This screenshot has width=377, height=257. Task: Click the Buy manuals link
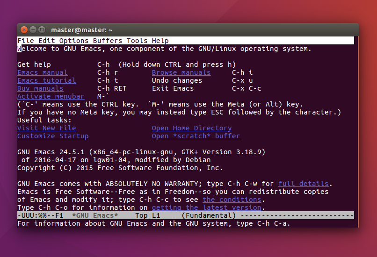pyautogui.click(x=40, y=88)
